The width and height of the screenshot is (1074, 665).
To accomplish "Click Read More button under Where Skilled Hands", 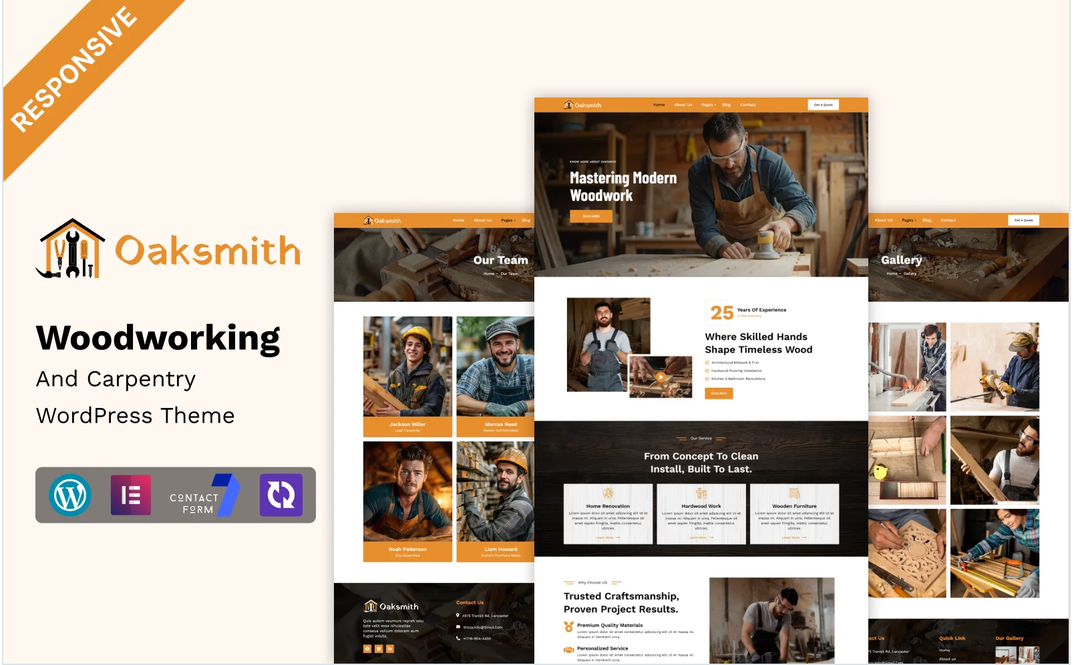I will [x=719, y=393].
